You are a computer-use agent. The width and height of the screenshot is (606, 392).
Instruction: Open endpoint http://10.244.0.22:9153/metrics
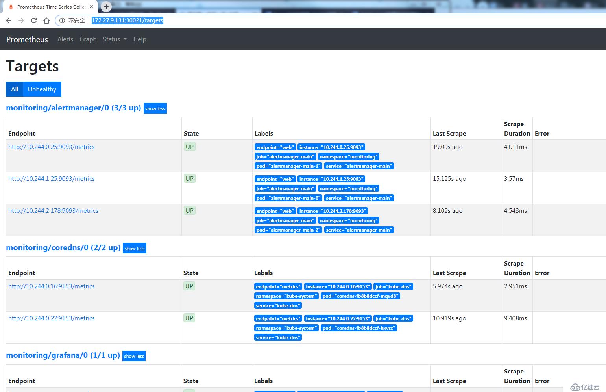tap(52, 318)
